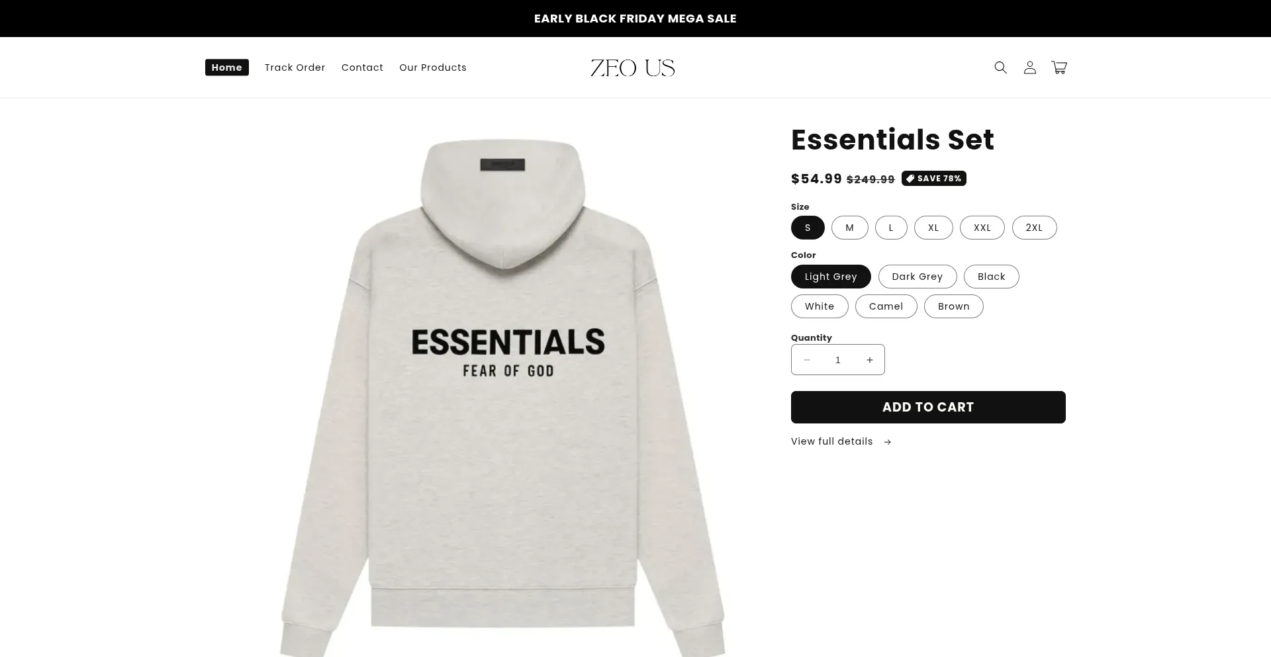Go to the Contact page
The image size is (1271, 657).
(x=362, y=67)
